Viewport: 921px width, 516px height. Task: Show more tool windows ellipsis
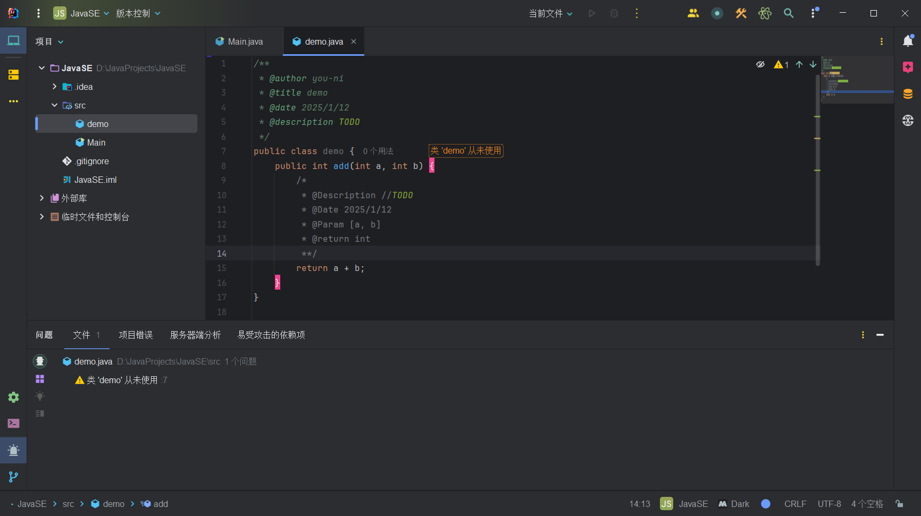point(13,101)
